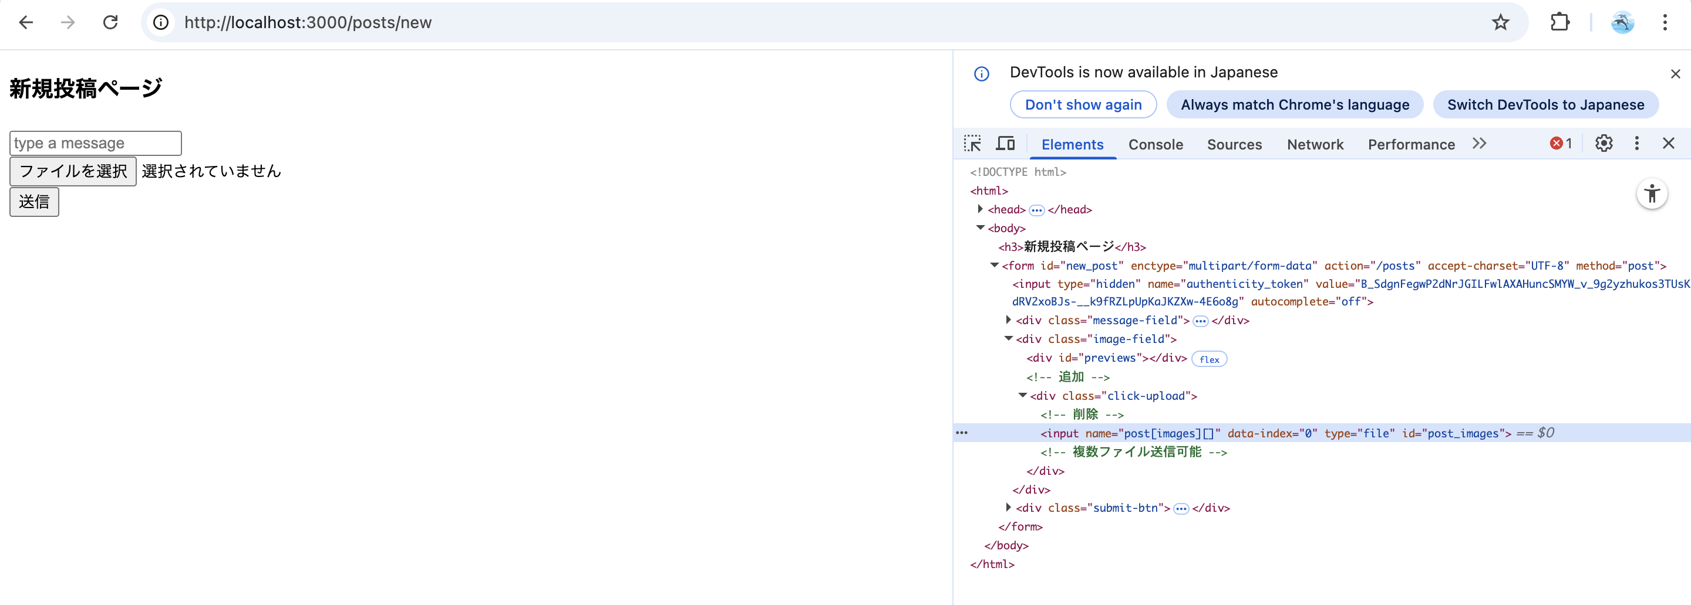
Task: Collapse the click-upload div node
Action: pyautogui.click(x=1022, y=395)
